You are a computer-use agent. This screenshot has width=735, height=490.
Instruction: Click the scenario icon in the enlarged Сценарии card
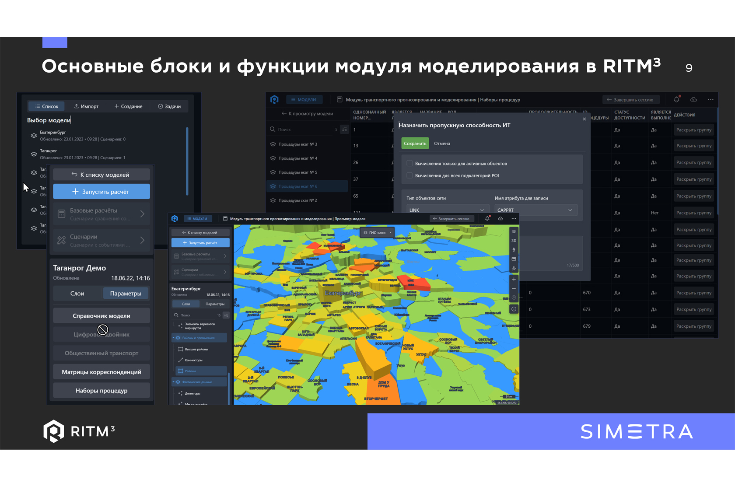62,240
